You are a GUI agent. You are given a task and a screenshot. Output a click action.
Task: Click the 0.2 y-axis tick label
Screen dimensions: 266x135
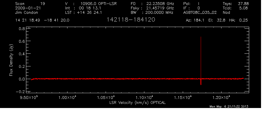click(x=22, y=66)
